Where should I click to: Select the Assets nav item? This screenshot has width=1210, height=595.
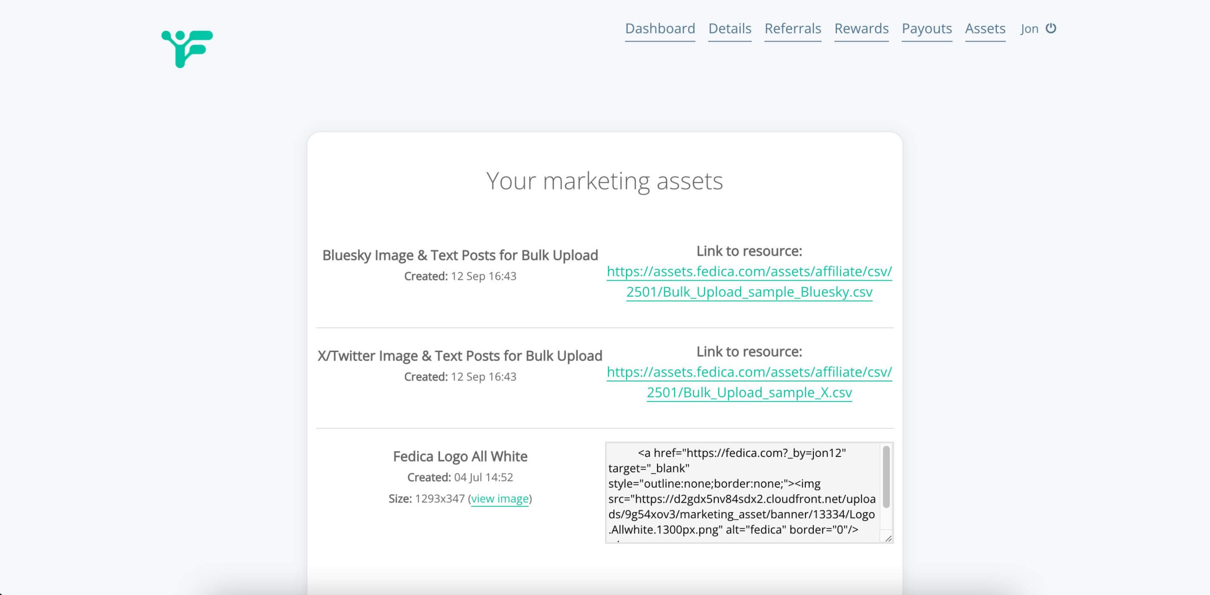point(985,28)
